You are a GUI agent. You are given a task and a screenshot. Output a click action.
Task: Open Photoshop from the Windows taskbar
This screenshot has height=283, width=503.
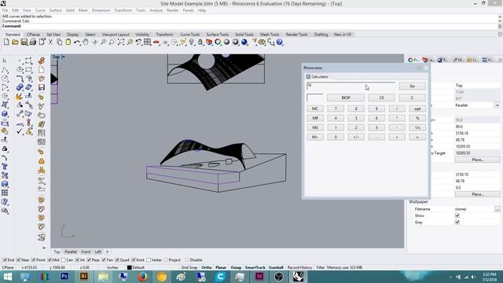(64, 276)
